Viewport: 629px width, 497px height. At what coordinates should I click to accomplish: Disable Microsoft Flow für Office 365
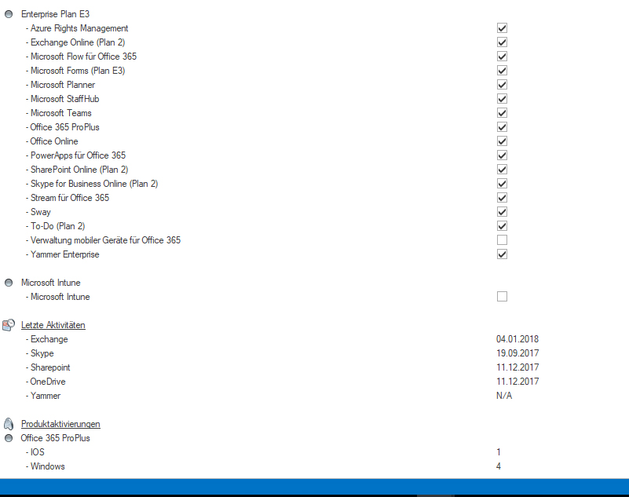pos(502,57)
